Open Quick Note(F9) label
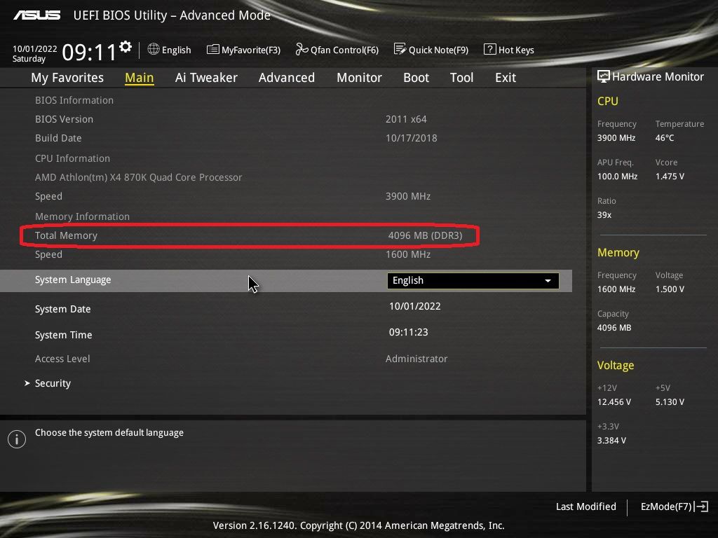This screenshot has width=718, height=538. (438, 50)
